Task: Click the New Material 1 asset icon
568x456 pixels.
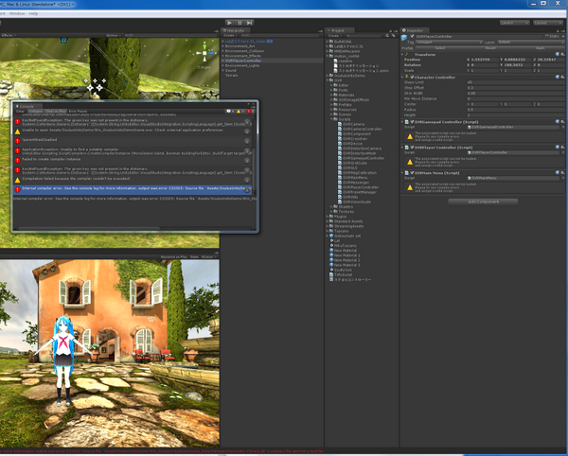Action: pyautogui.click(x=331, y=255)
